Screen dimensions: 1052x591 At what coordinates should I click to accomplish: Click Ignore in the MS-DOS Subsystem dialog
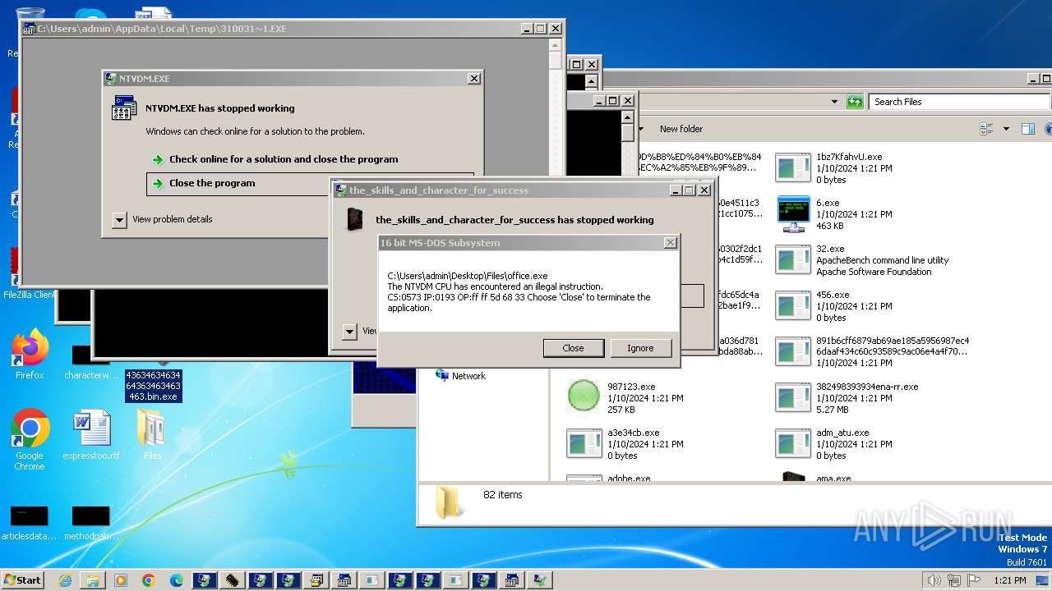pyautogui.click(x=640, y=348)
